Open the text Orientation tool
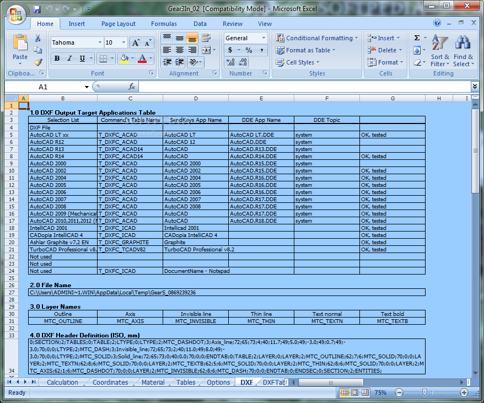Viewport: 484px width, 403px height. click(193, 62)
